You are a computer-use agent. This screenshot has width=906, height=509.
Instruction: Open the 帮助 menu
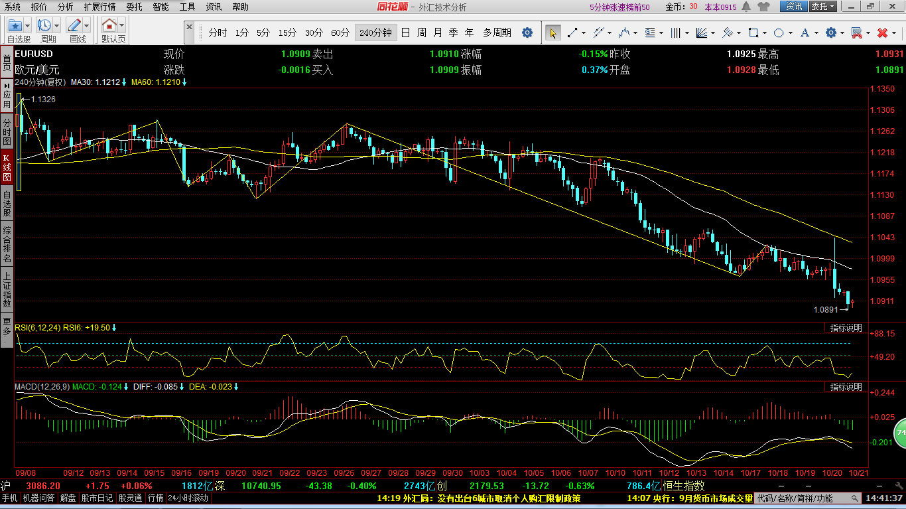240,7
